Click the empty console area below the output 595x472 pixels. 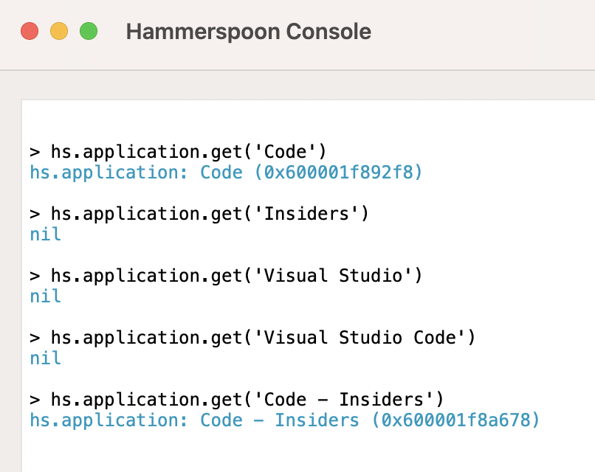[x=295, y=454]
